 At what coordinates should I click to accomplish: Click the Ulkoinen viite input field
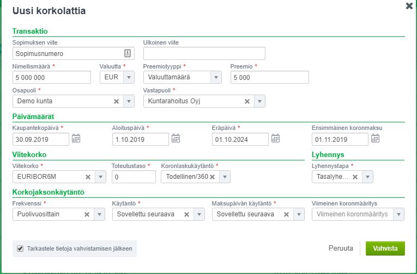click(204, 53)
